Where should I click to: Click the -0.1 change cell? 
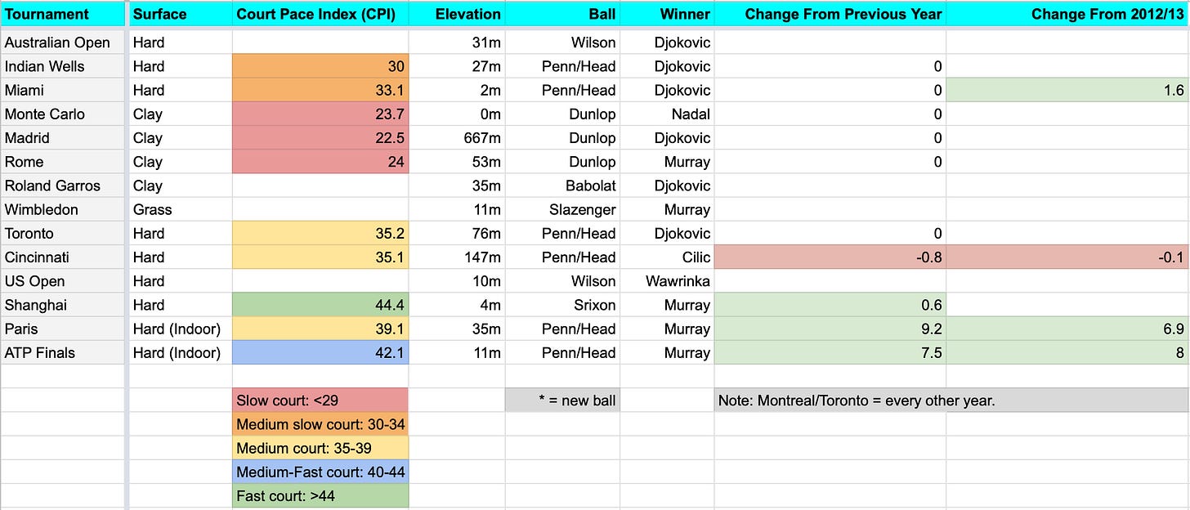1067,257
